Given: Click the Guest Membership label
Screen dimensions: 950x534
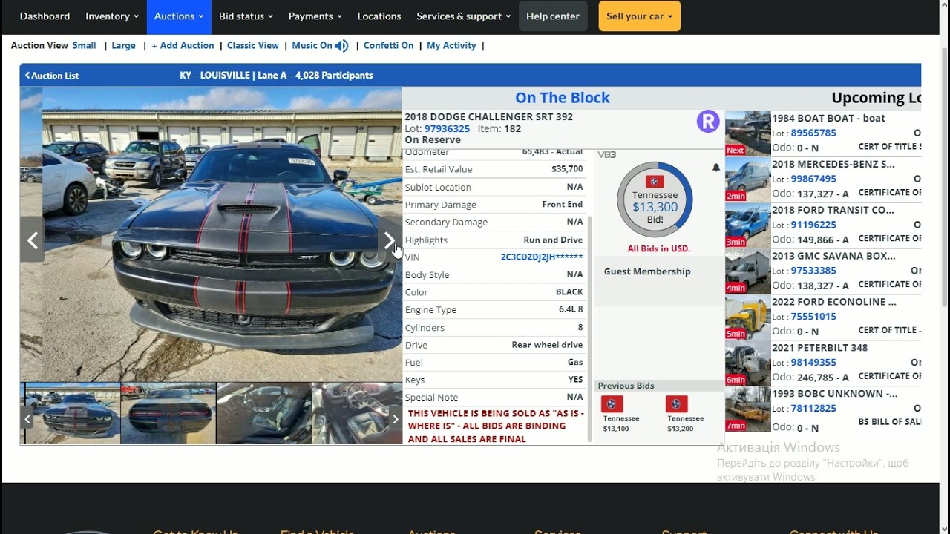Looking at the screenshot, I should coord(647,271).
